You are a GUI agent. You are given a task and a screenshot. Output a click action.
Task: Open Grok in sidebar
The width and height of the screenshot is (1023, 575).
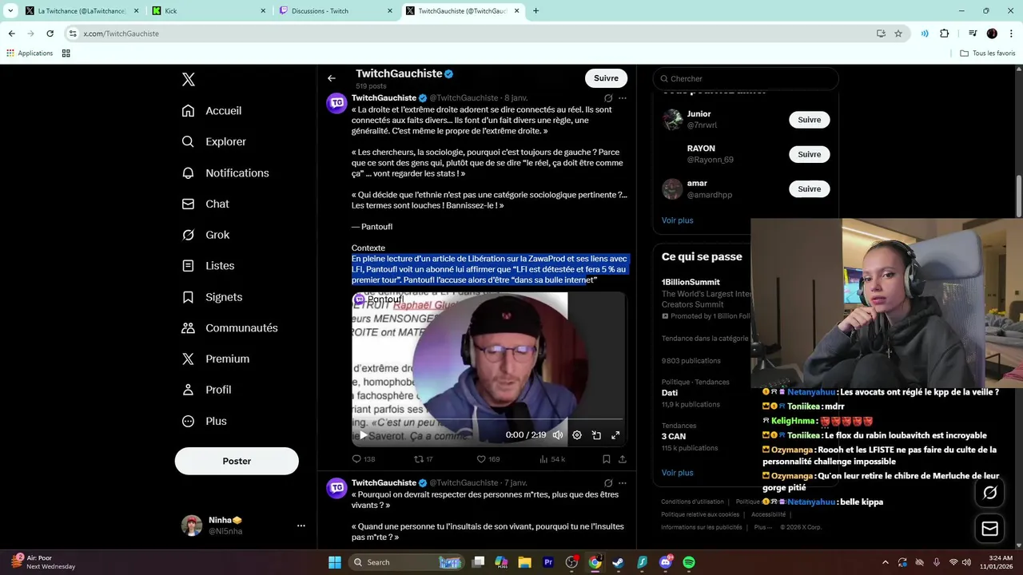pos(205,235)
